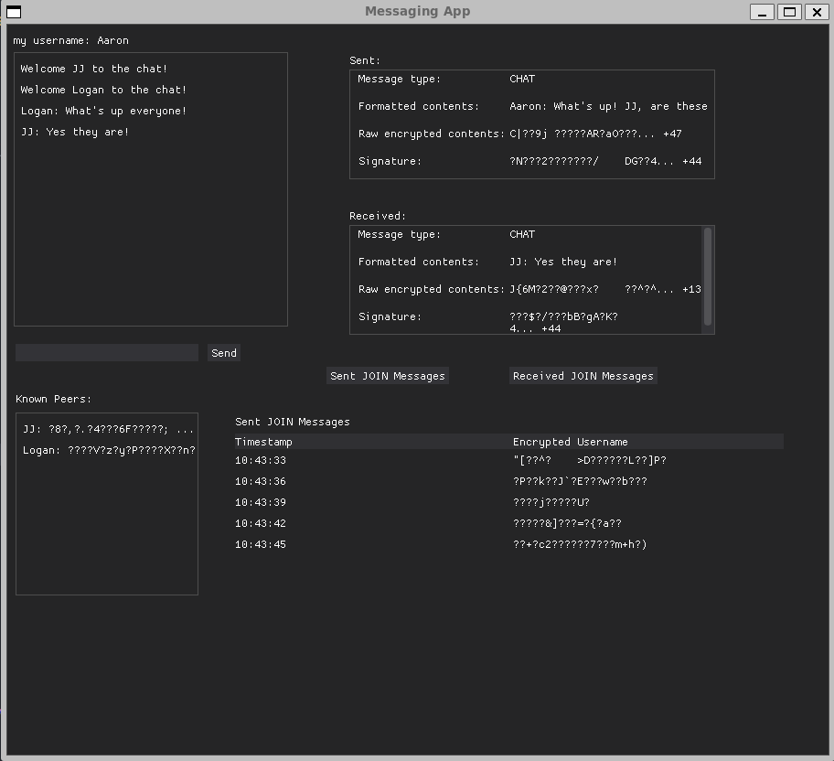This screenshot has height=761, width=834.
Task: Focus the chat message input field
Action: pyautogui.click(x=107, y=353)
